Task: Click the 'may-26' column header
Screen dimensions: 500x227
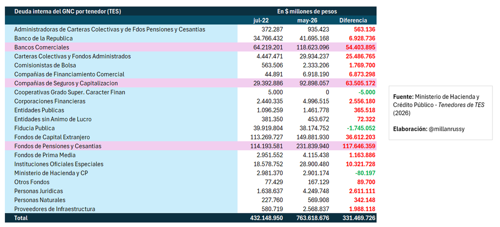Action: click(307, 20)
